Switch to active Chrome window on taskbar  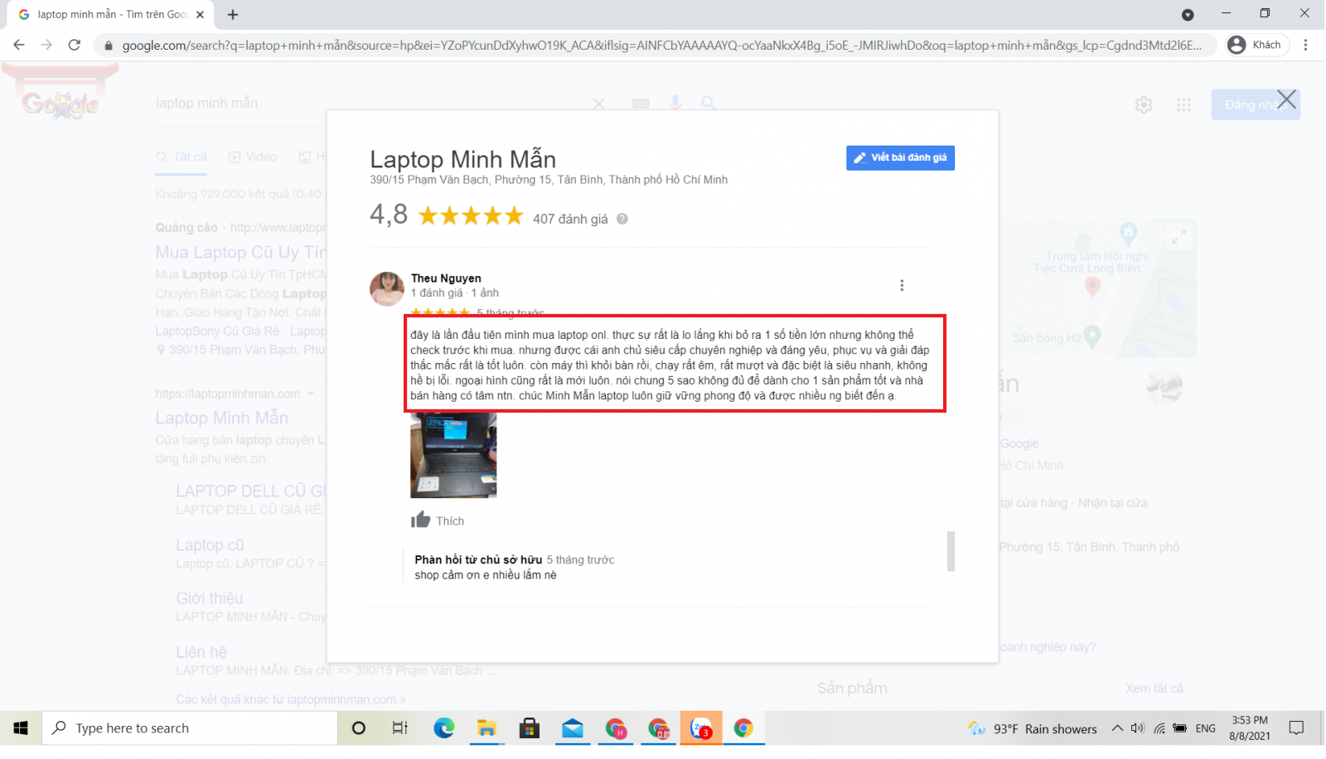743,728
